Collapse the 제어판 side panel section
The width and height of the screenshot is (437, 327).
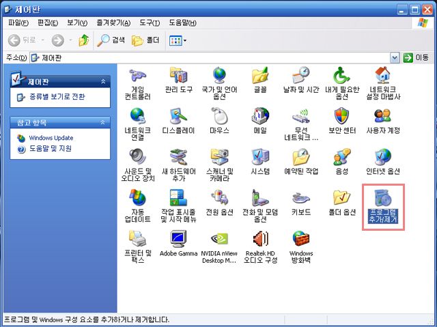click(x=103, y=82)
